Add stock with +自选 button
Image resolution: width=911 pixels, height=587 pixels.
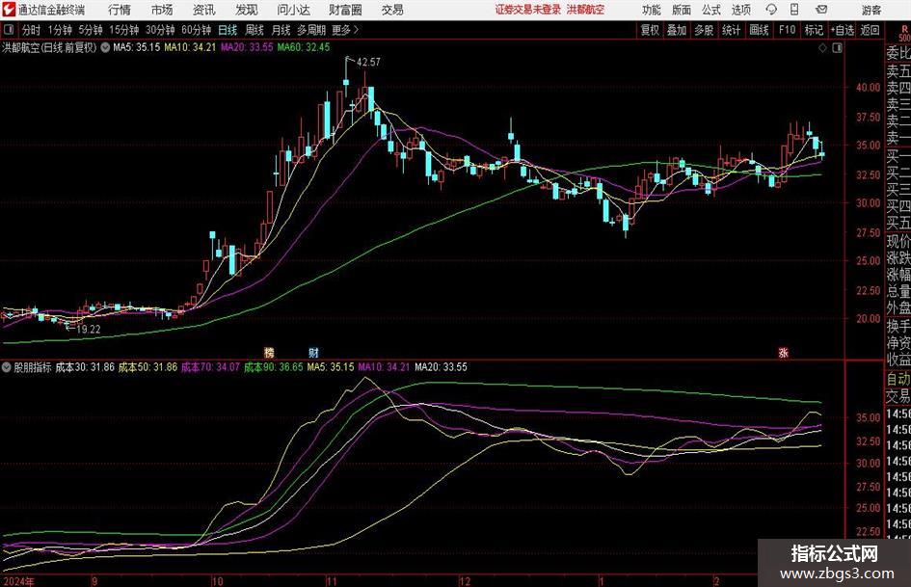[x=842, y=30]
